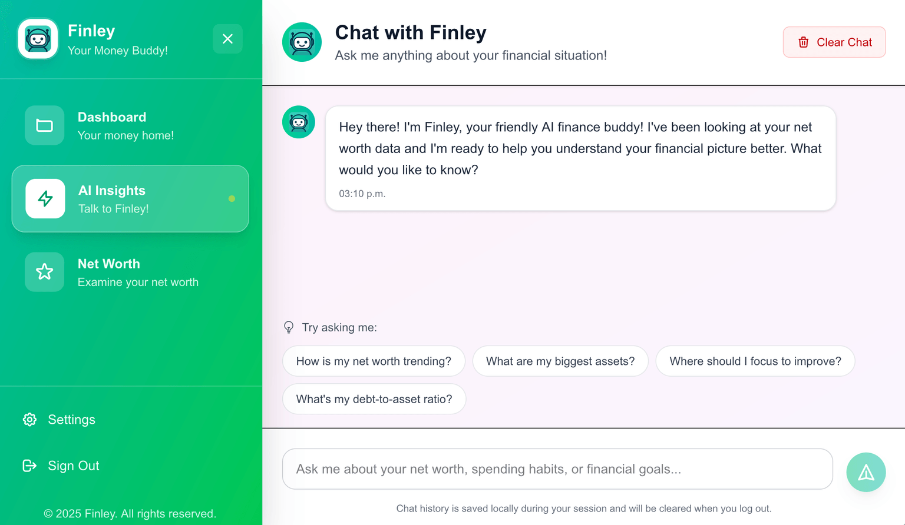Select "What's my debt-to-asset ratio?" suggestion

(x=374, y=399)
